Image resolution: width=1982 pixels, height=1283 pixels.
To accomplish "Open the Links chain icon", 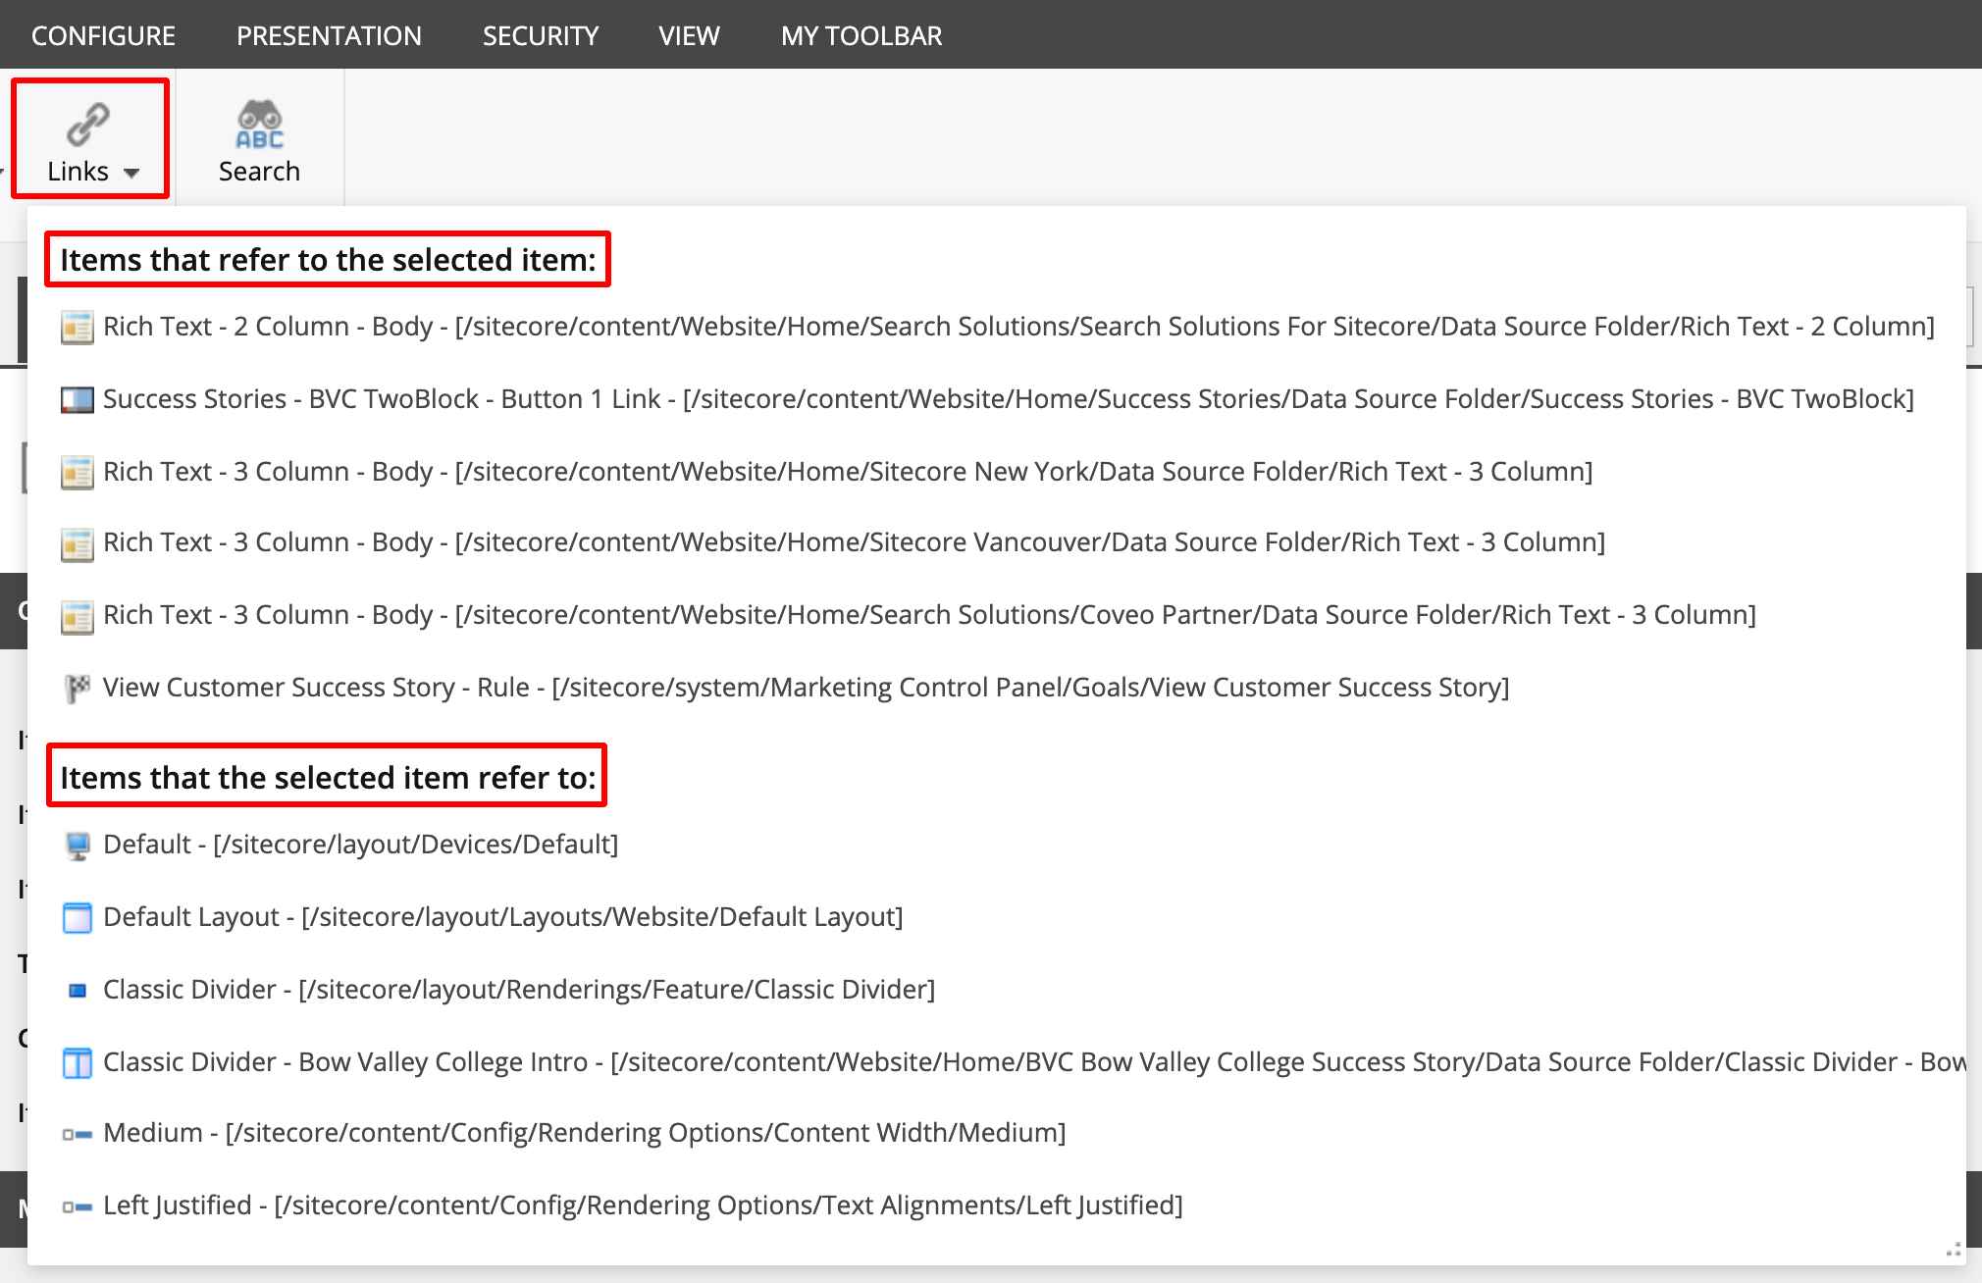I will tap(88, 124).
